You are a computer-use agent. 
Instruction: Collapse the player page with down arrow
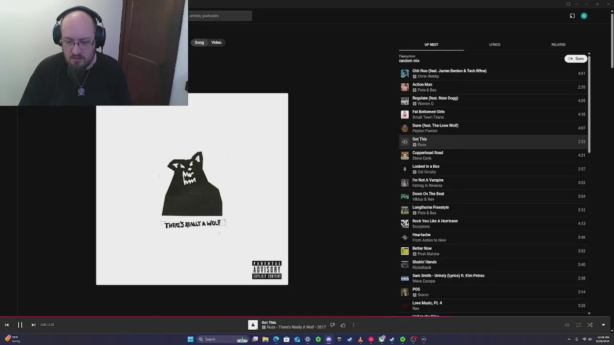(603, 325)
